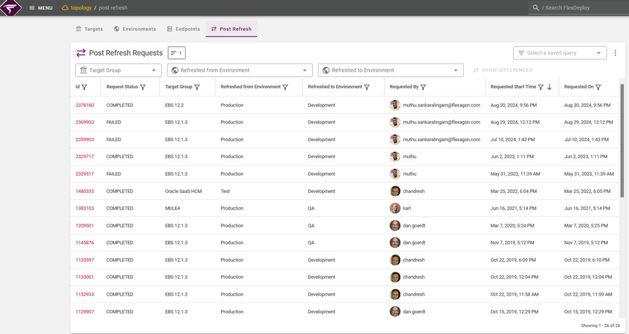
Task: Toggle sort arrow on Requested Start Time
Action: click(x=549, y=87)
